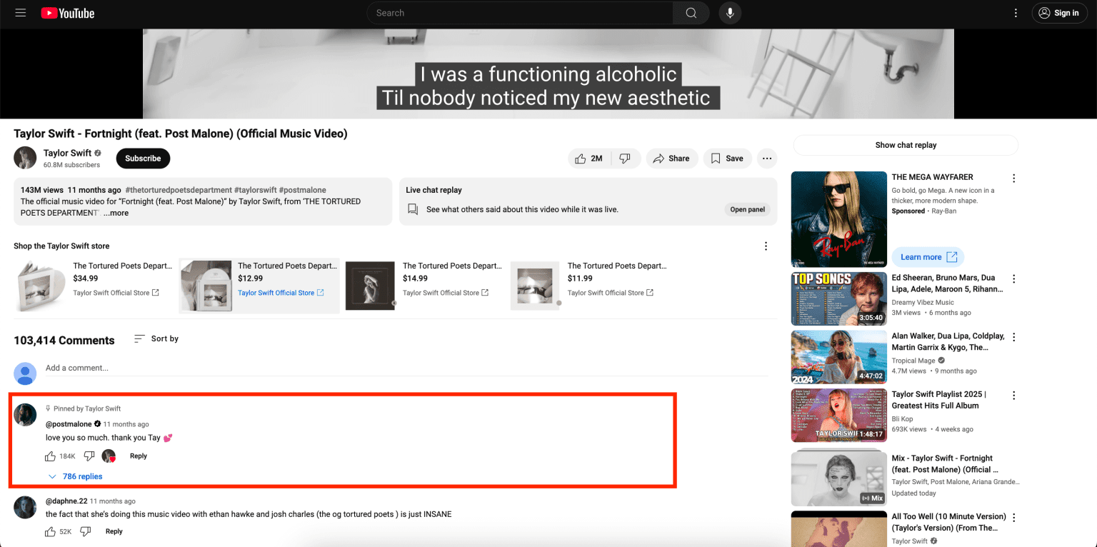
Task: Open the three-dot menu for the Ray-Ban ad
Action: (1013, 179)
